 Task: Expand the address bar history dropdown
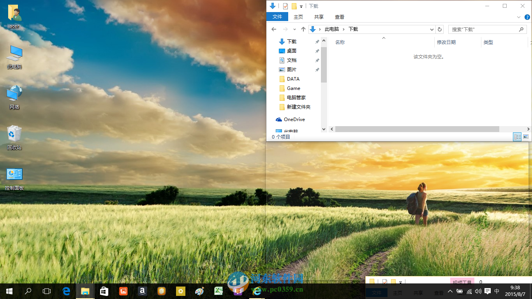pyautogui.click(x=431, y=29)
